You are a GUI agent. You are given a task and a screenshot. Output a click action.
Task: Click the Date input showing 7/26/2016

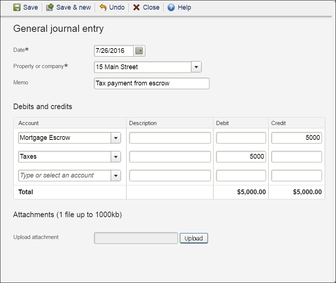pyautogui.click(x=114, y=51)
